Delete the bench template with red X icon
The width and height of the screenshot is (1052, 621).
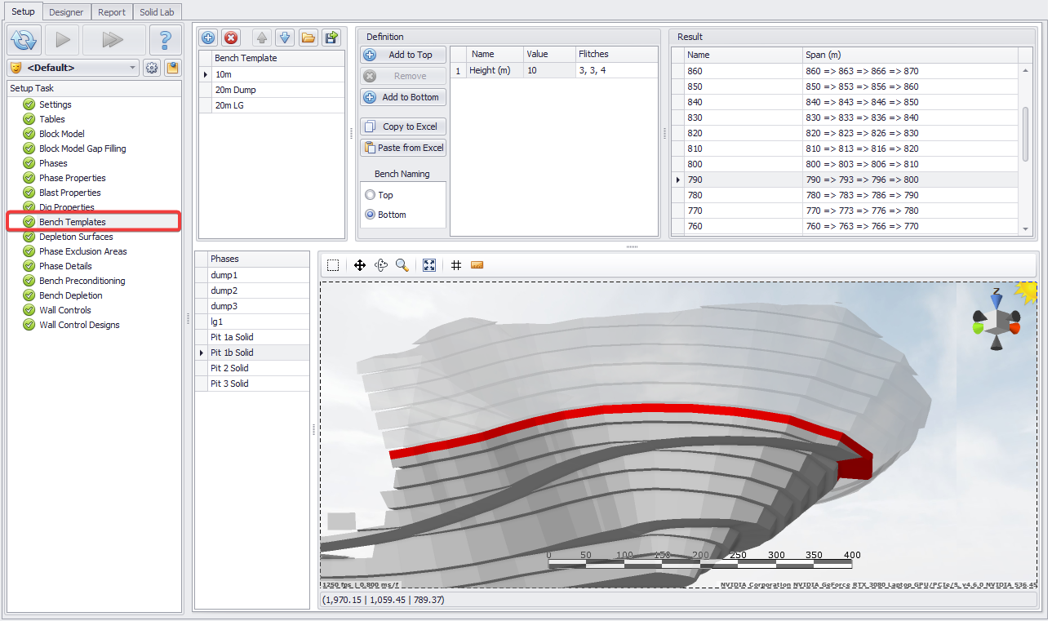click(231, 38)
